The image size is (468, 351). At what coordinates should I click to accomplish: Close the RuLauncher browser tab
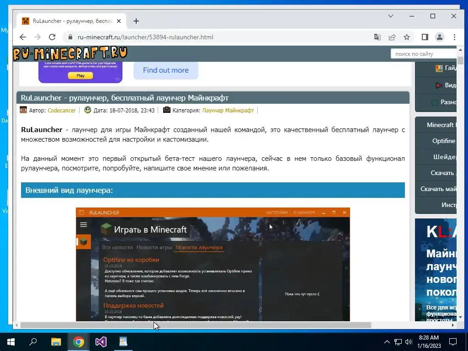[119, 21]
